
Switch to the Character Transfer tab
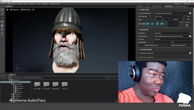pos(181,6)
